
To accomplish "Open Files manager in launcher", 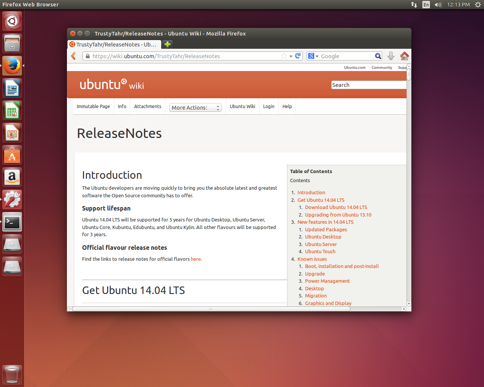I will point(12,43).
